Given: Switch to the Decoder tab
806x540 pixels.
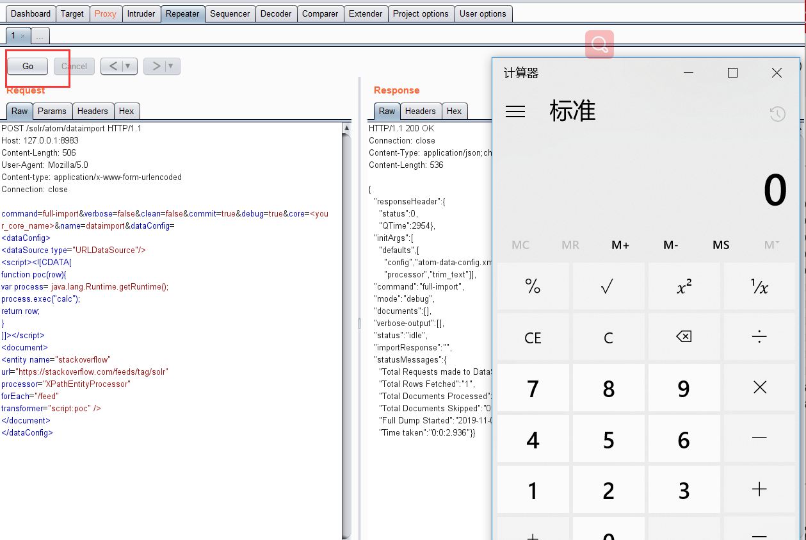Looking at the screenshot, I should tap(276, 13).
